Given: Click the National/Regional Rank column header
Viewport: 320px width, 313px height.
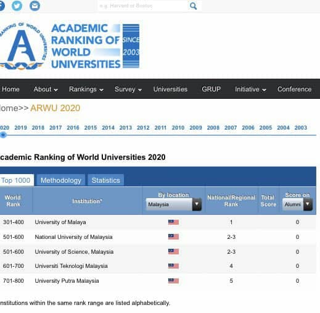Looking at the screenshot, I should point(231,201).
